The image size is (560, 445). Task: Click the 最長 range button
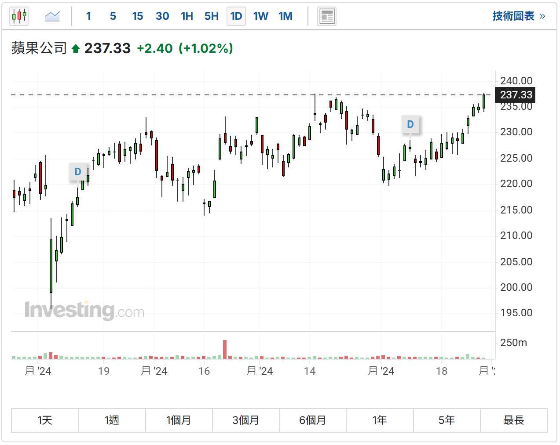(514, 420)
